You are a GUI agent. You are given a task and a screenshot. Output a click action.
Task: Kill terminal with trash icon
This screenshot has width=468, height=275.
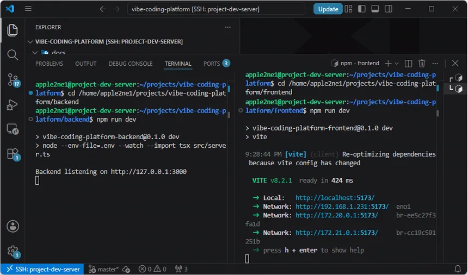(422, 63)
